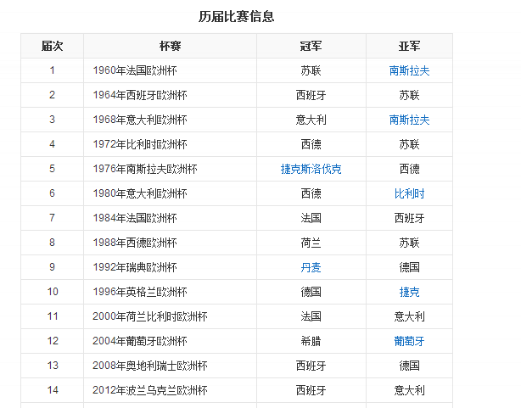Screen dimensions: 521x408
Task: Click edition number 12 in 届次 column
Action: 53,341
